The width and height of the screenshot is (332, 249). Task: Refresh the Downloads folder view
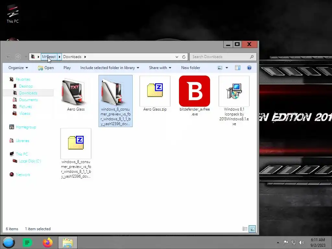(x=184, y=57)
